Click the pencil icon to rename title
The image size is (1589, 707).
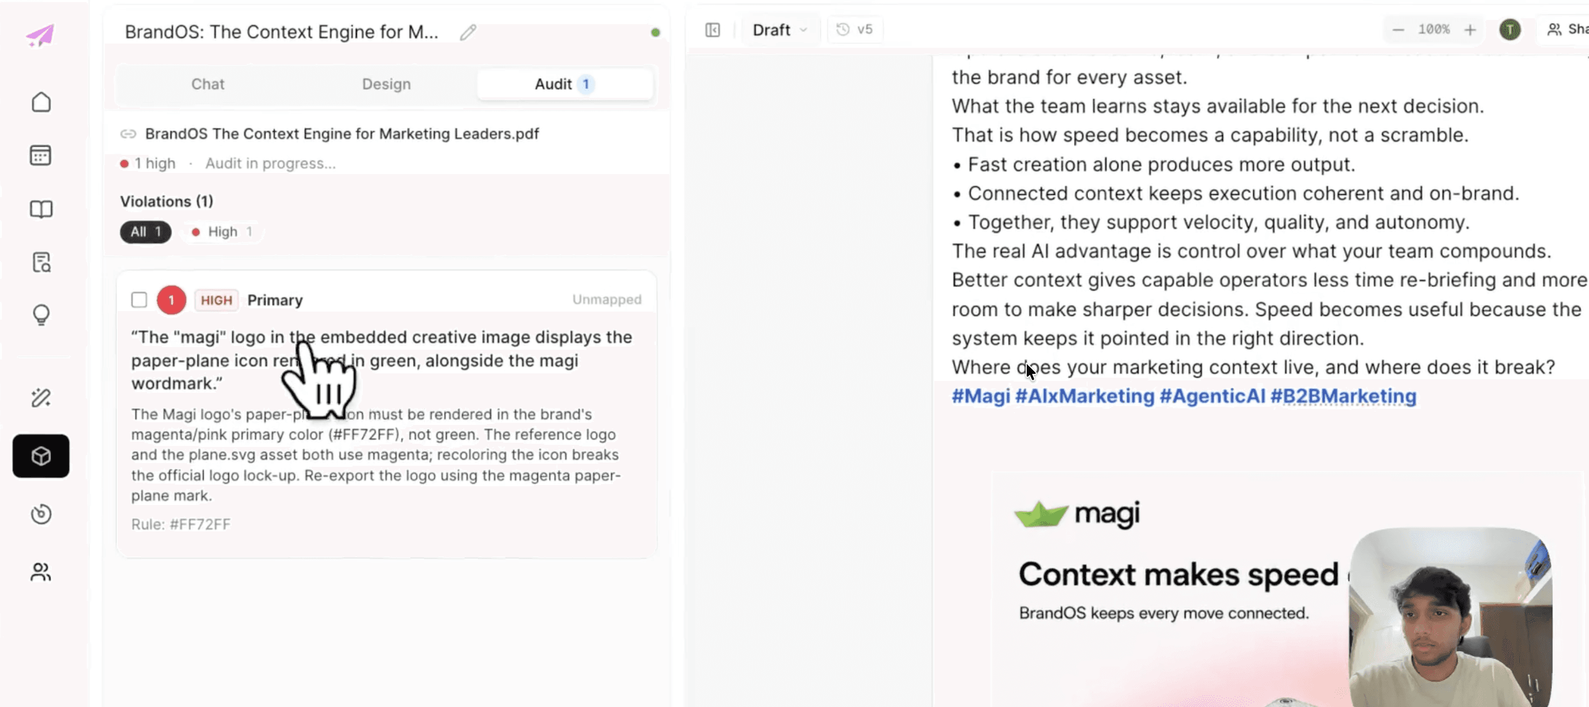click(468, 32)
